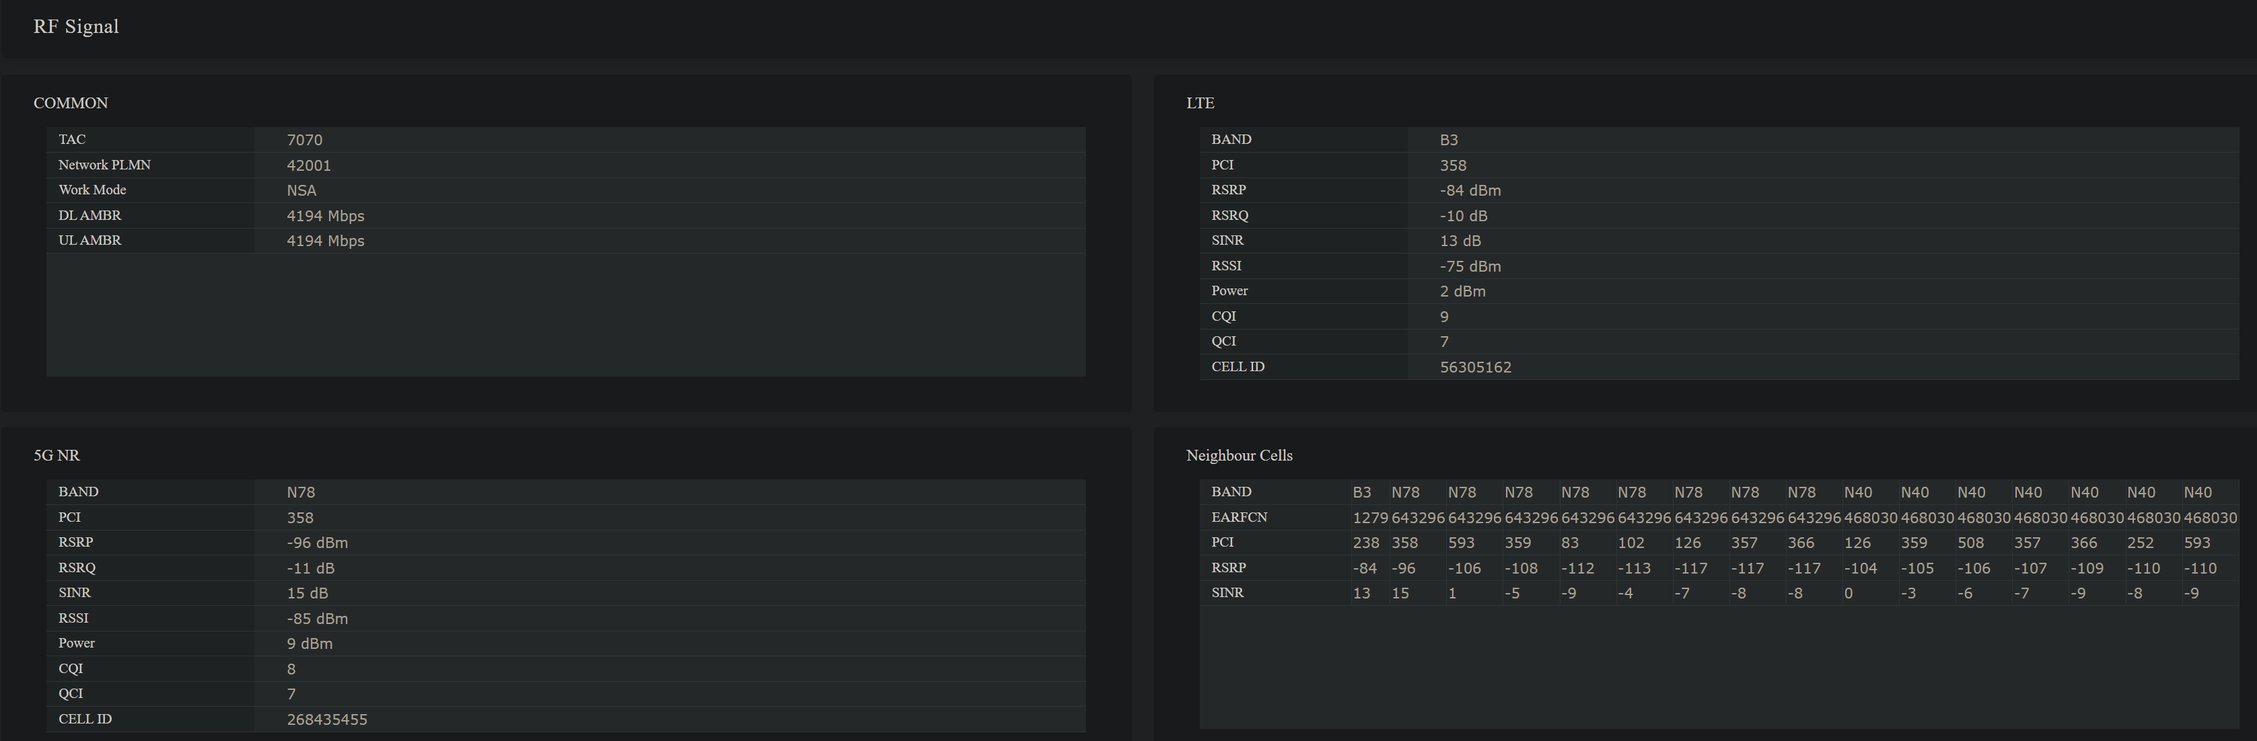Click LTE RSRQ value -10 dB
Image resolution: width=2257 pixels, height=741 pixels.
click(1463, 215)
